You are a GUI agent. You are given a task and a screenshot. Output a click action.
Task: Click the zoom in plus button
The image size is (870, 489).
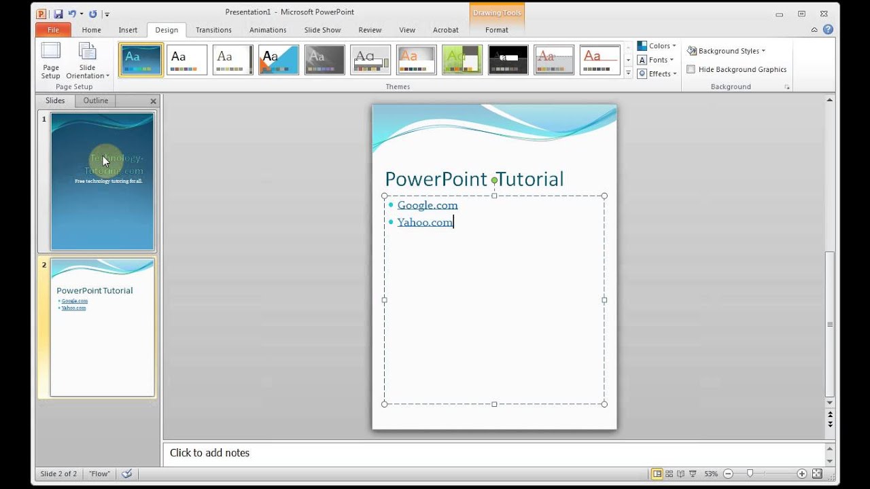pos(802,474)
